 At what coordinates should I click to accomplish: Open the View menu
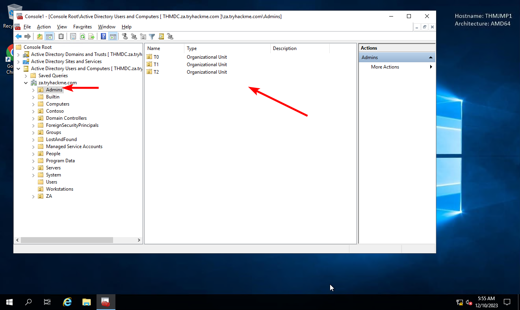pyautogui.click(x=62, y=27)
